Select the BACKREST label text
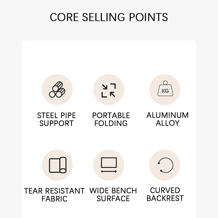The width and height of the screenshot is (218, 218). [x=165, y=198]
